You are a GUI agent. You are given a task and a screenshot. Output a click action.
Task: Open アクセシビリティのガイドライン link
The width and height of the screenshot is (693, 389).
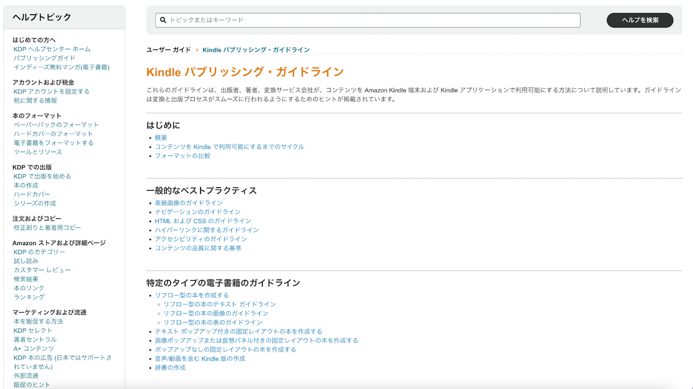pos(201,239)
